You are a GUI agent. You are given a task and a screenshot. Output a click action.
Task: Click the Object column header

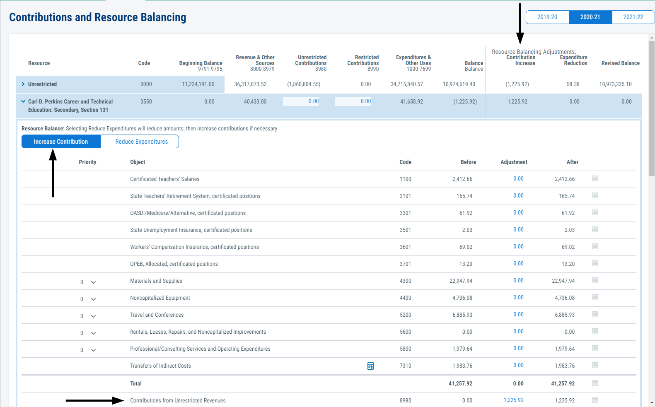138,162
